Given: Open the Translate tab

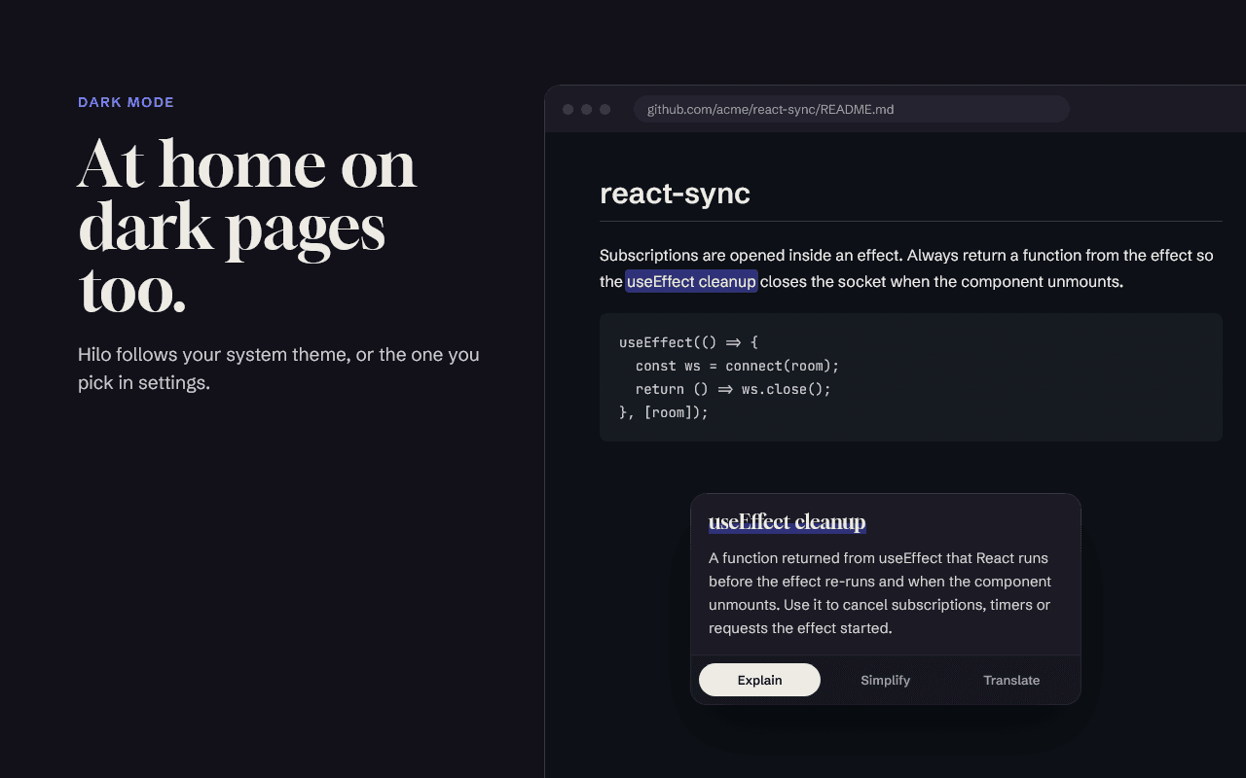Looking at the screenshot, I should pyautogui.click(x=1011, y=680).
